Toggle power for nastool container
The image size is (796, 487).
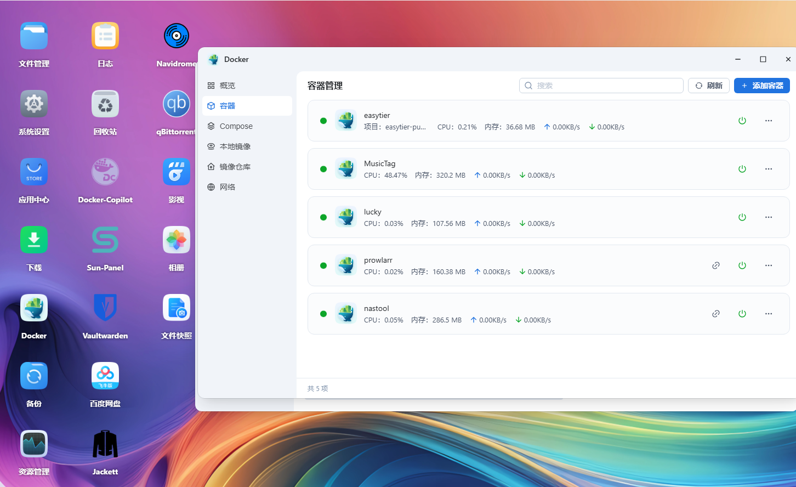[742, 314]
